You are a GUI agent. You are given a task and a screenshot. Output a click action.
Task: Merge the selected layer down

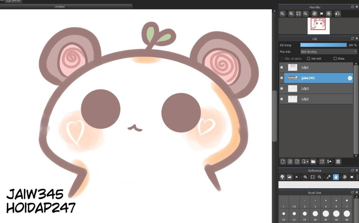(x=329, y=162)
